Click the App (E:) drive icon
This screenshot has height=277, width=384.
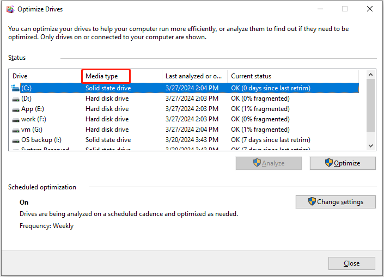(x=16, y=109)
